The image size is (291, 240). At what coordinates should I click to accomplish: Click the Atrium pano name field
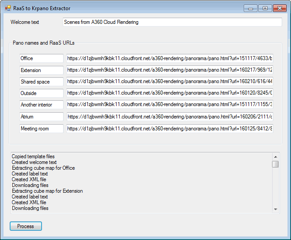coord(42,117)
